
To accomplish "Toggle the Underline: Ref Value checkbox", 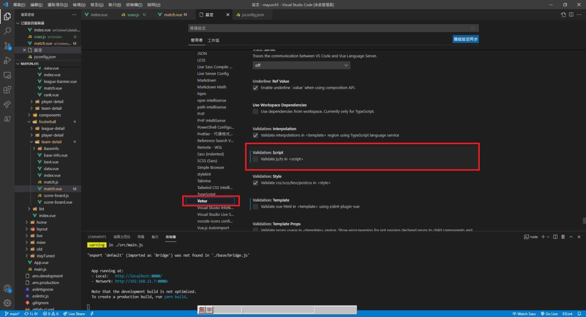I will (x=255, y=88).
